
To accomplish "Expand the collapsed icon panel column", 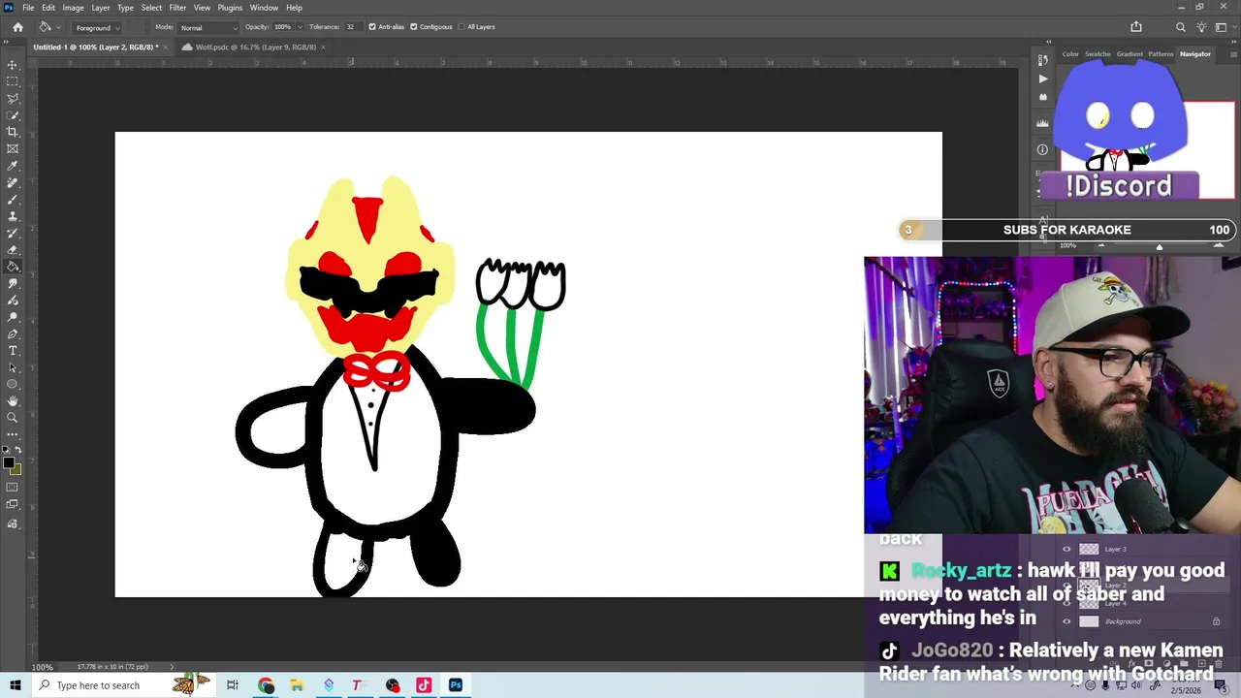I will (x=1048, y=42).
